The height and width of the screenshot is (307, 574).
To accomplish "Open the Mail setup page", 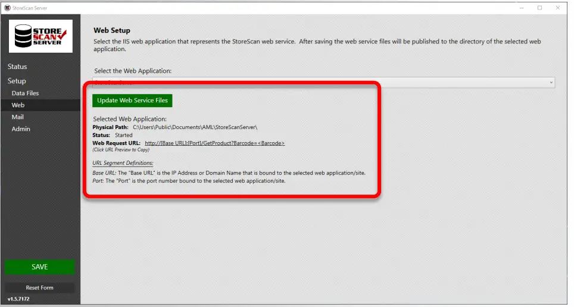I will pos(18,117).
